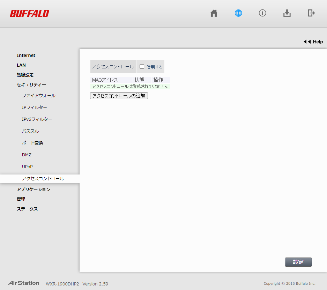Open the Help panel link
The image size is (327, 290).
313,42
